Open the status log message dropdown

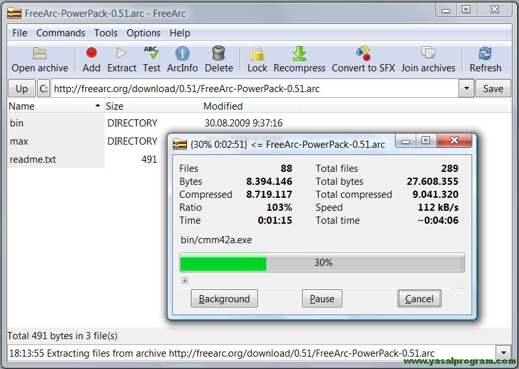503,353
